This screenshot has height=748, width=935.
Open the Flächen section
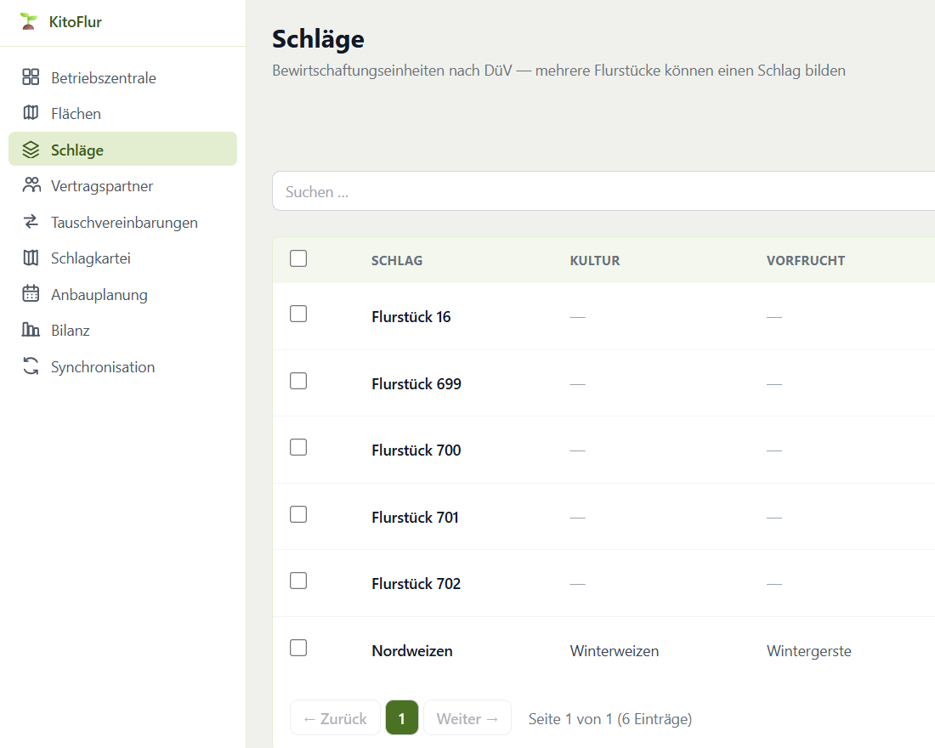(x=123, y=113)
